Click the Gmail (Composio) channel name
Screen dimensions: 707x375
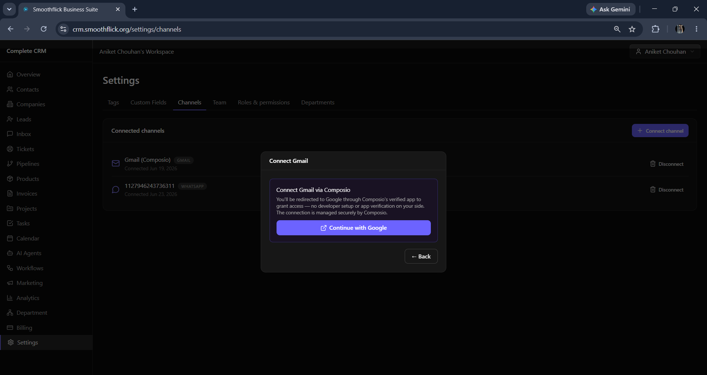click(x=147, y=160)
